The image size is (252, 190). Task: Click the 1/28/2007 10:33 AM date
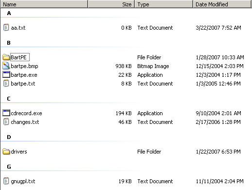tap(220, 57)
